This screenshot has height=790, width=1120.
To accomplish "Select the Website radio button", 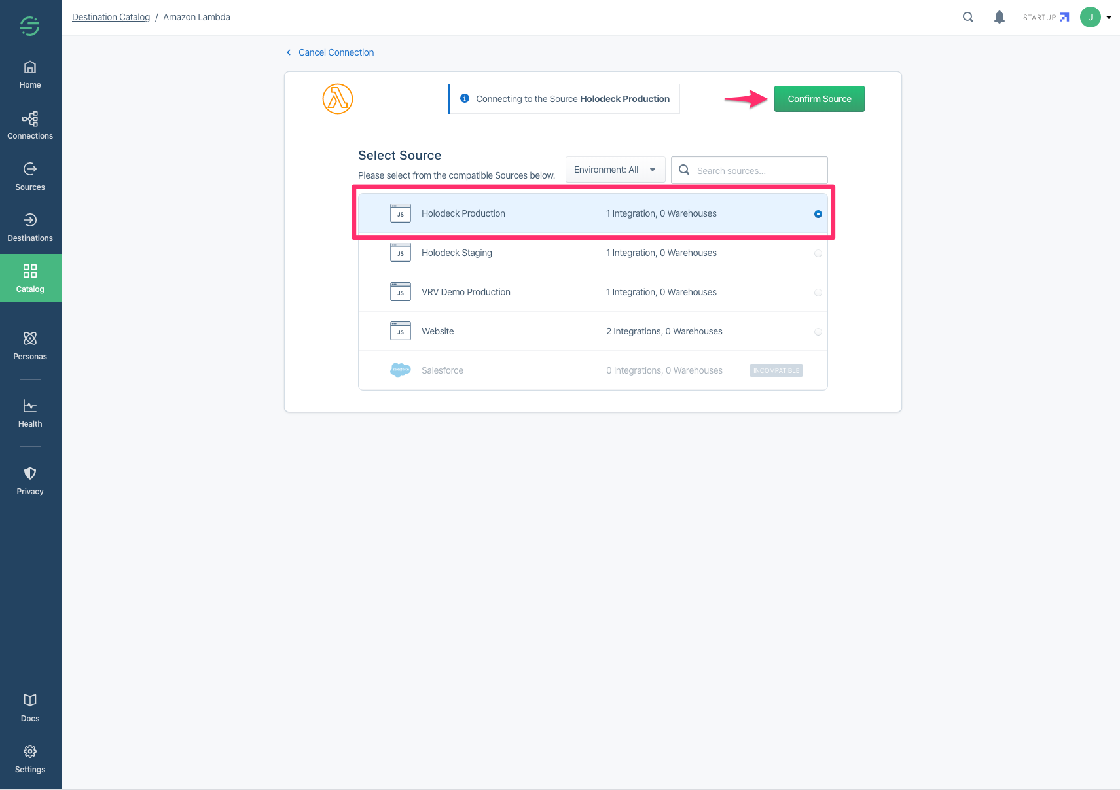I will coord(818,332).
